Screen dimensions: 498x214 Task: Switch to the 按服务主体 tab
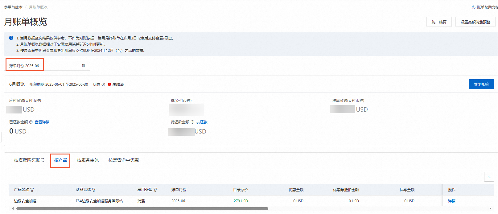tap(88, 160)
